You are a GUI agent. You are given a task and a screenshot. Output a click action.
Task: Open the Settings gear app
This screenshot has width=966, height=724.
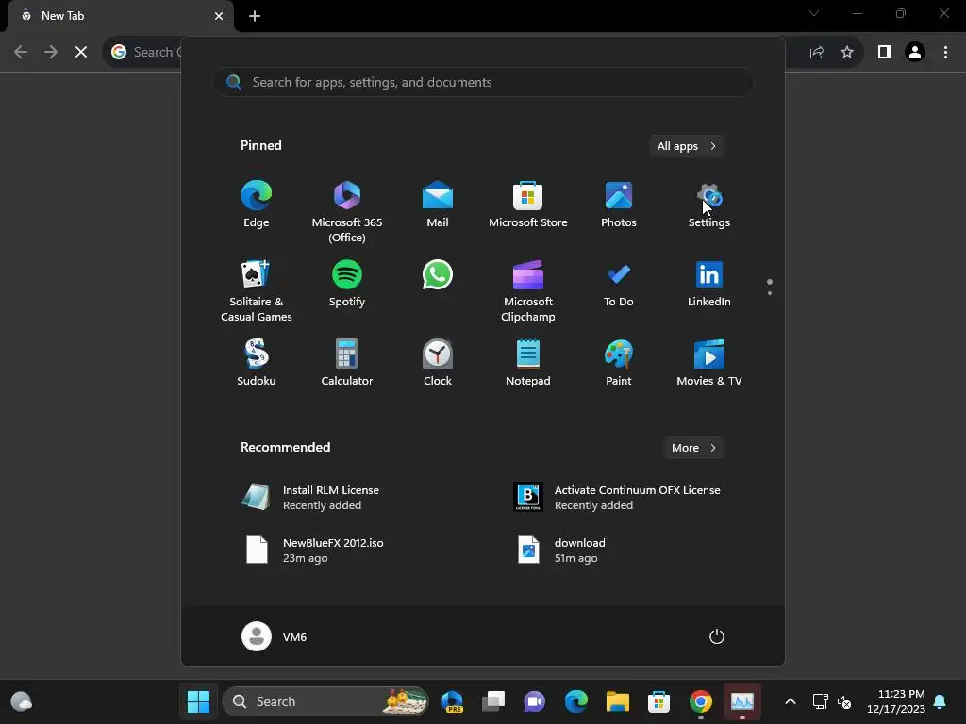point(709,205)
